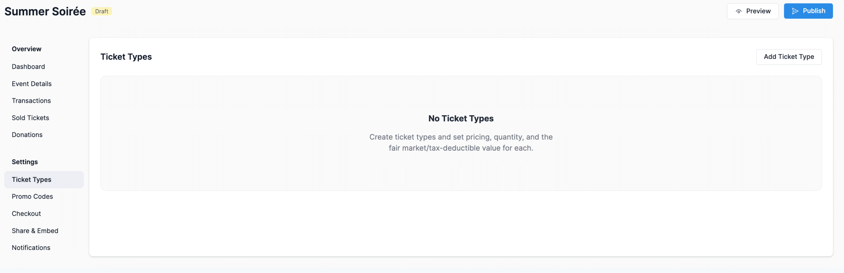Click the Settings section header

(x=24, y=162)
